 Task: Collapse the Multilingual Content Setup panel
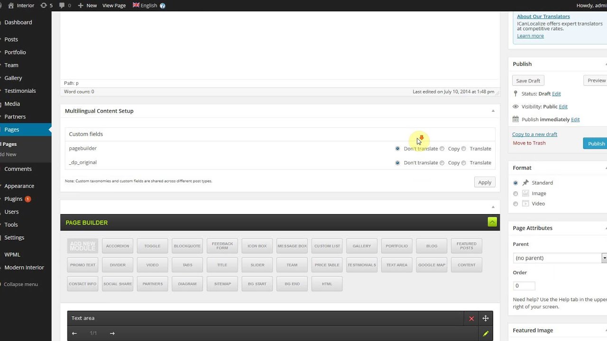coord(493,111)
